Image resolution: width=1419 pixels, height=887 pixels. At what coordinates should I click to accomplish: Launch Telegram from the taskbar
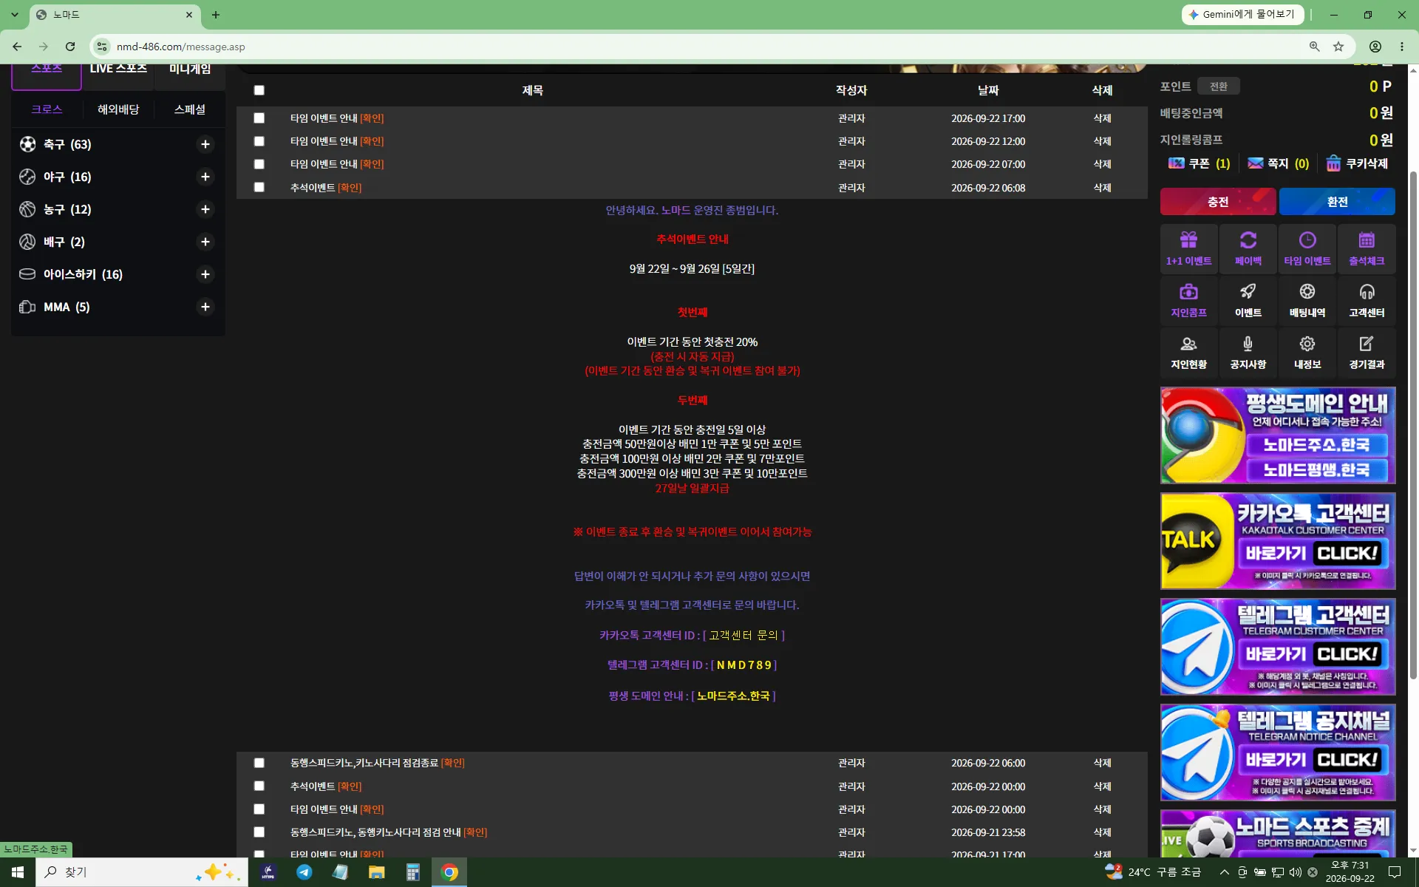(x=304, y=872)
